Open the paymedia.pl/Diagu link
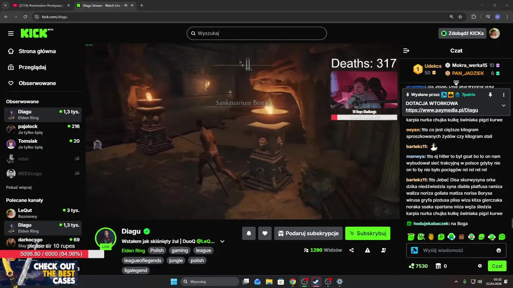Image resolution: width=513 pixels, height=288 pixels. pyautogui.click(x=442, y=110)
